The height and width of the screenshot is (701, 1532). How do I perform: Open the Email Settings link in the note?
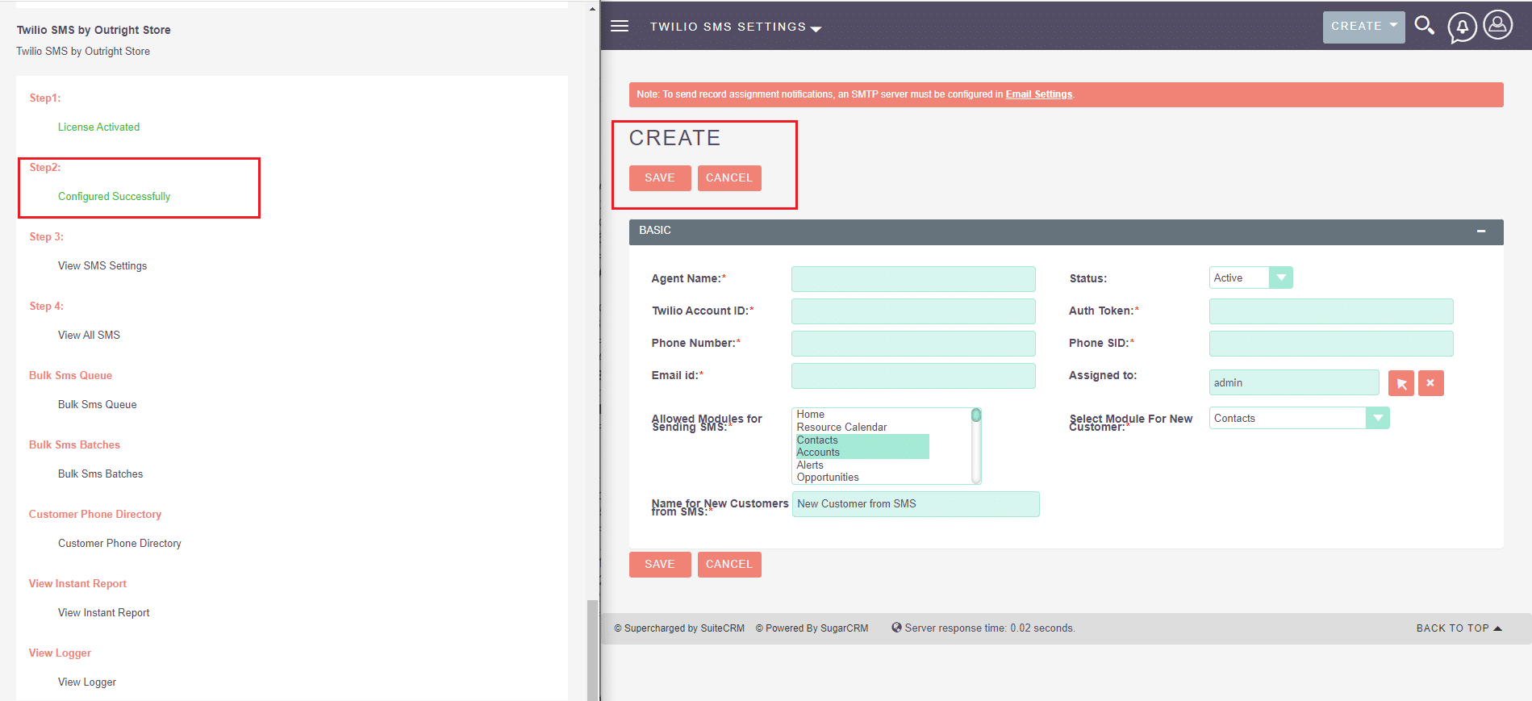pos(1038,94)
